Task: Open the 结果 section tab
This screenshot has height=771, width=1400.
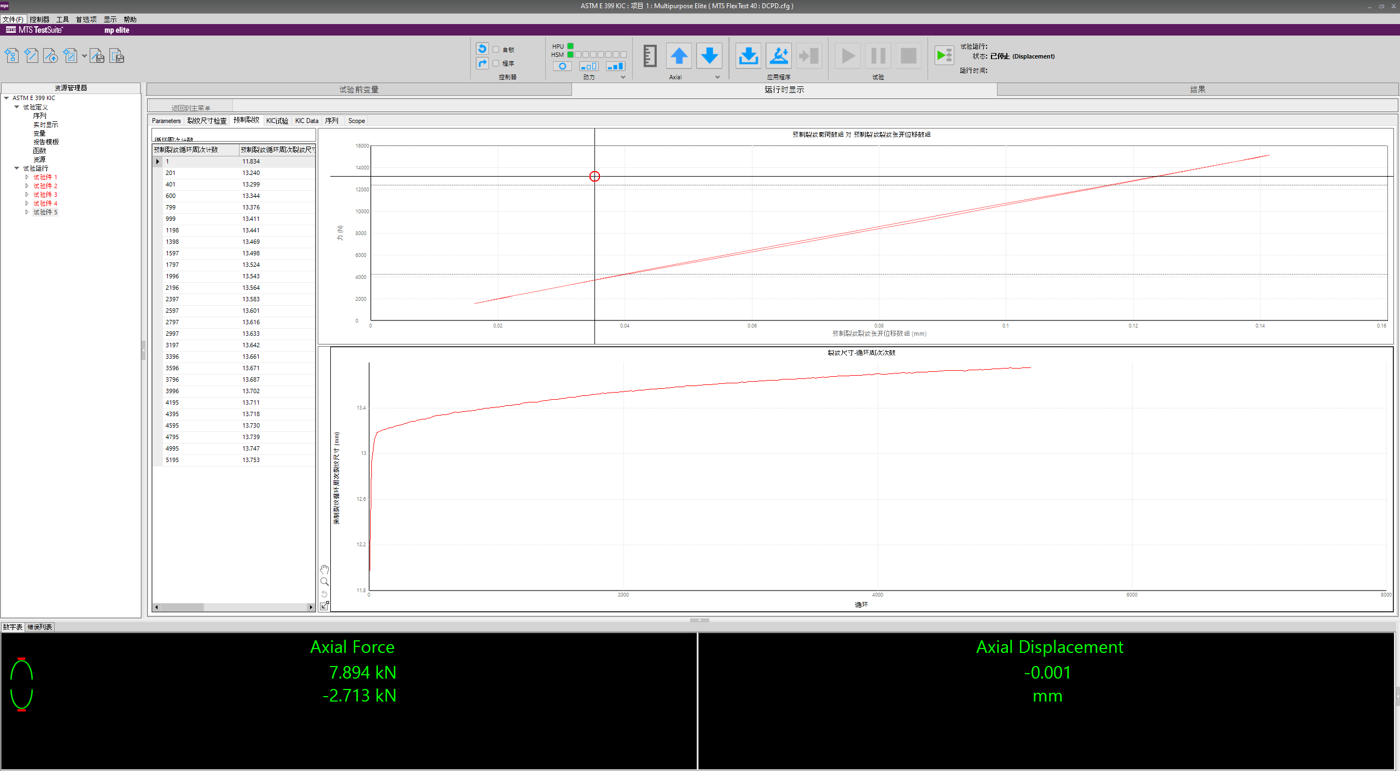Action: pyautogui.click(x=1198, y=89)
